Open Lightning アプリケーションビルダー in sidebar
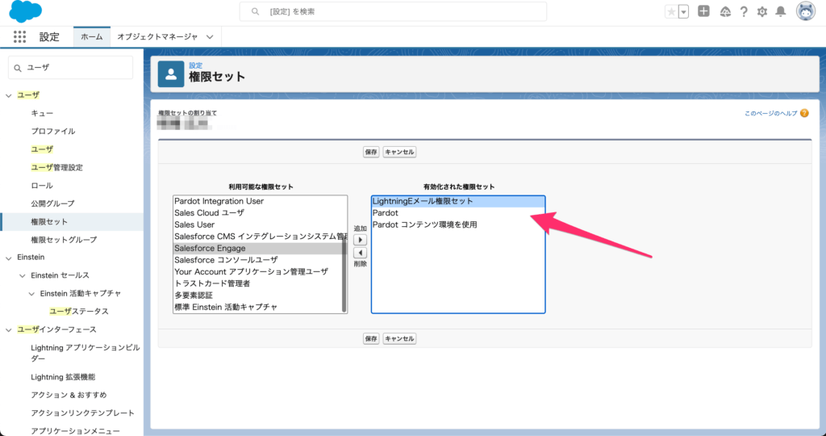Image resolution: width=826 pixels, height=436 pixels. point(86,353)
